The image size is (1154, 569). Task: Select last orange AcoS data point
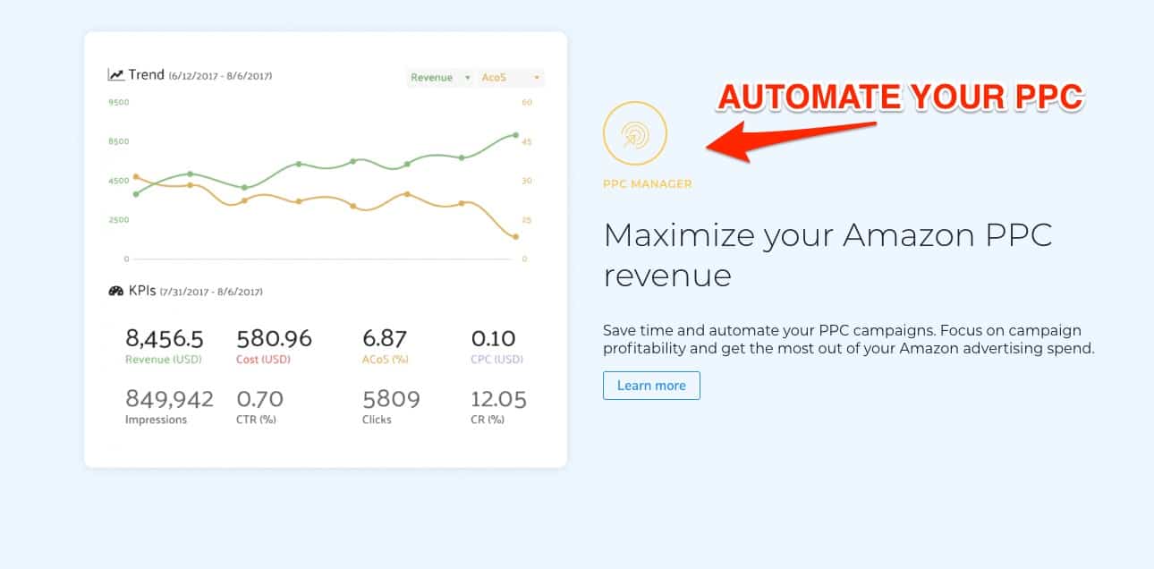pos(515,236)
